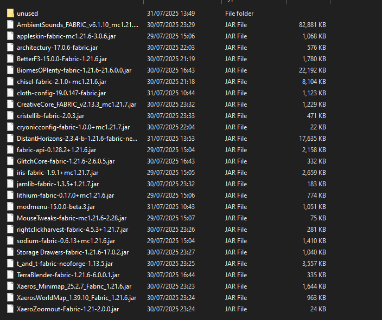Image resolution: width=382 pixels, height=320 pixels.
Task: Click the BetterF3-15.0.0 jar file icon
Action: 10,59
